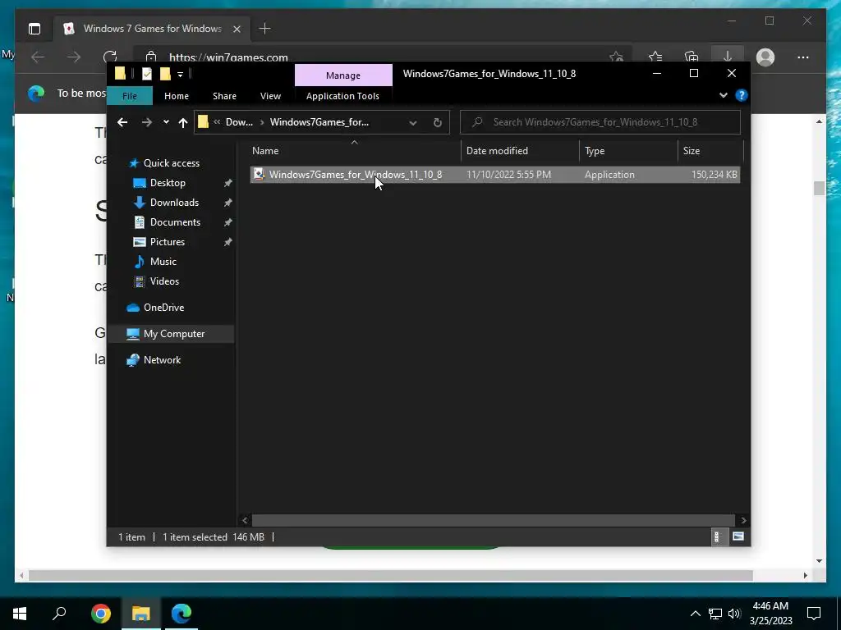Sort by Date modified column
Image resolution: width=841 pixels, height=630 pixels.
click(520, 151)
